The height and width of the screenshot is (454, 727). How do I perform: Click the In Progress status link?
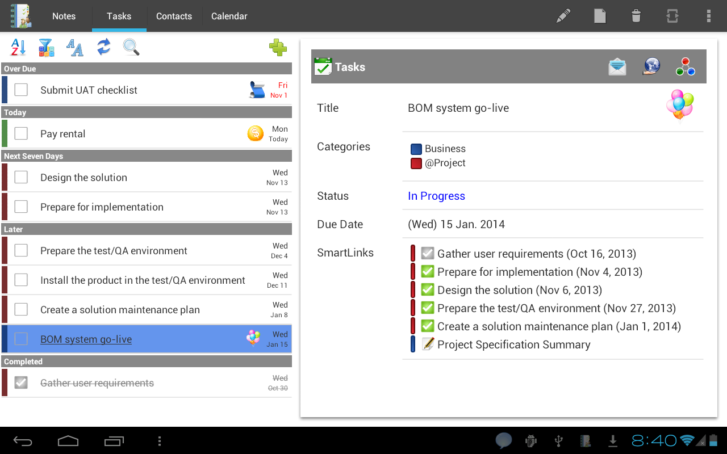(436, 196)
